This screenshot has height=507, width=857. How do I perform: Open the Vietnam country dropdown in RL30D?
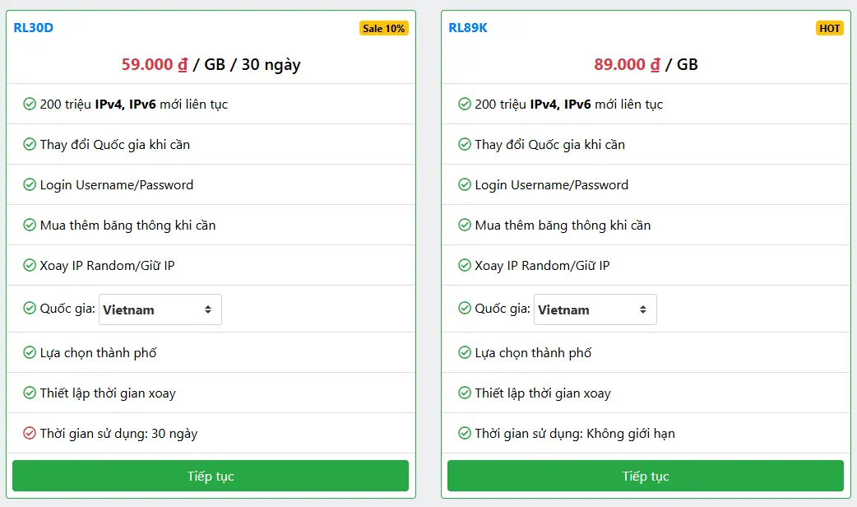point(160,309)
